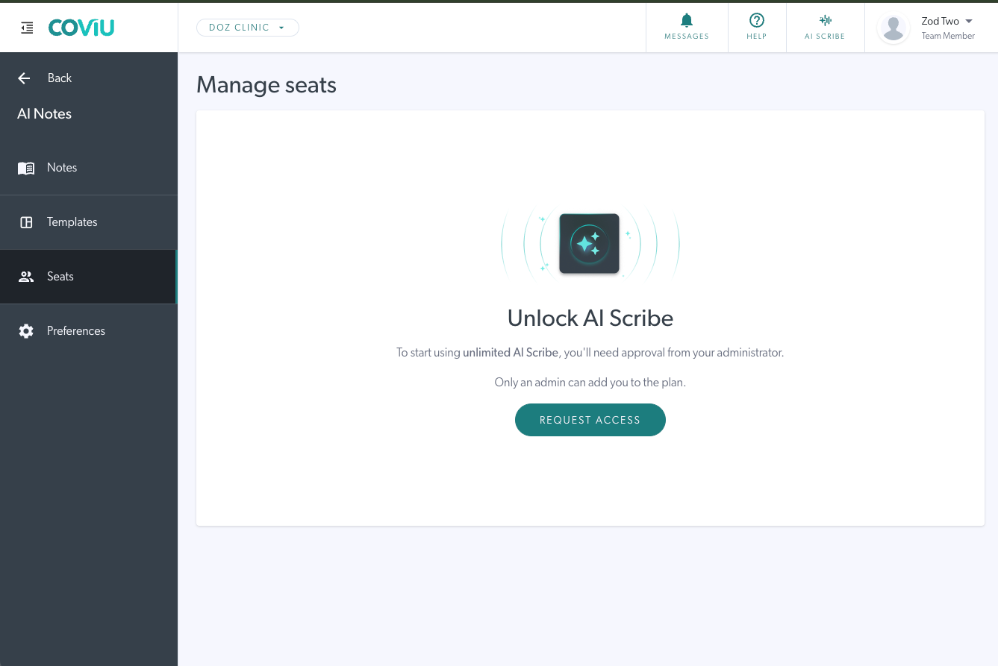Launch AI Scribe from the waveform icon
Viewport: 998px width, 666px height.
pos(825,20)
